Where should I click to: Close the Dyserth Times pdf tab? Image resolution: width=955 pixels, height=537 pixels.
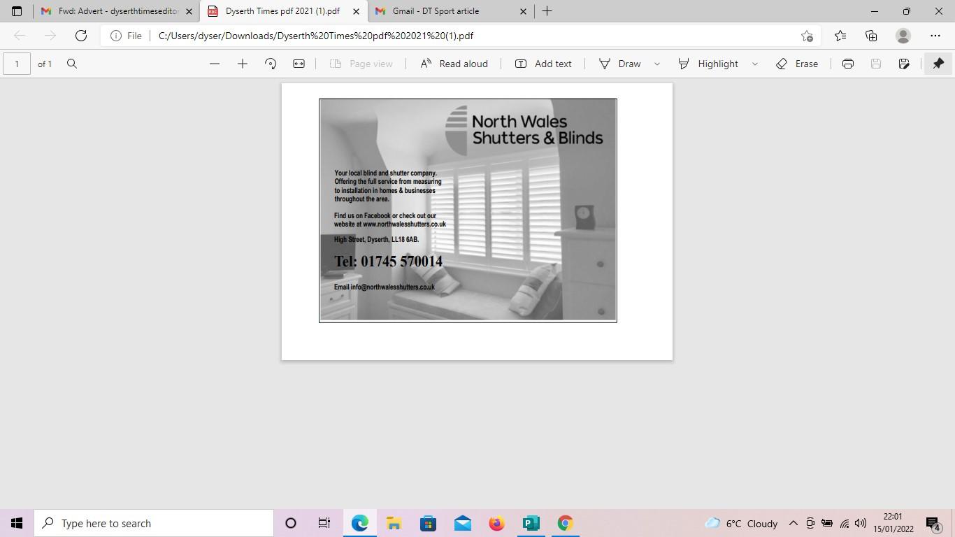pos(356,11)
